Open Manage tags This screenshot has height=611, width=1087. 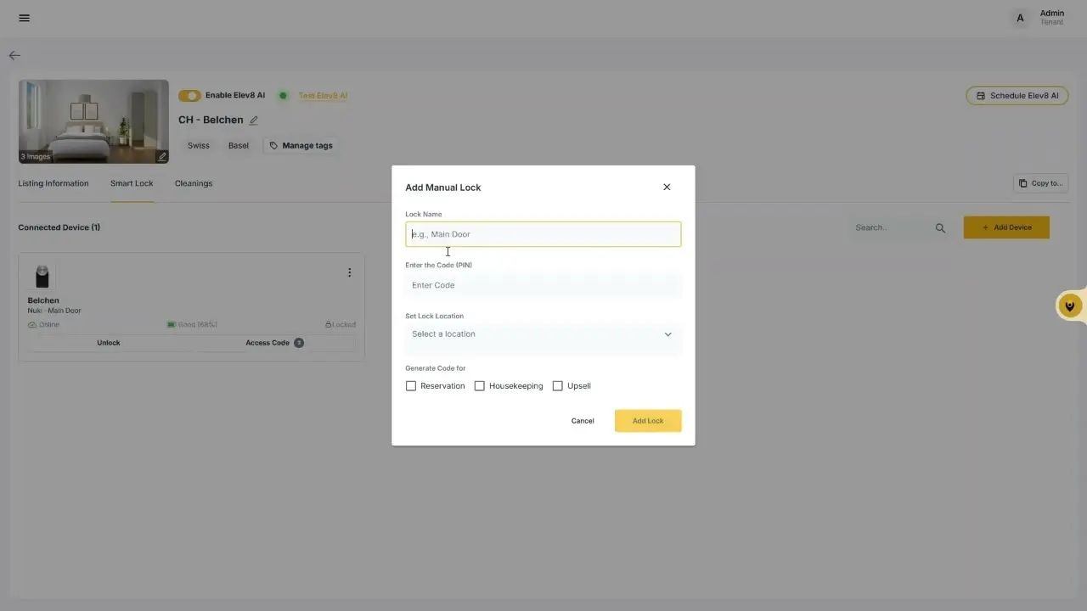coord(301,146)
